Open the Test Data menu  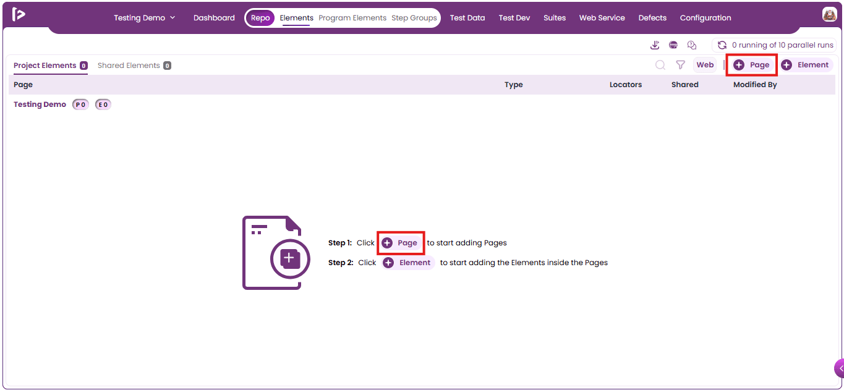[x=467, y=18]
